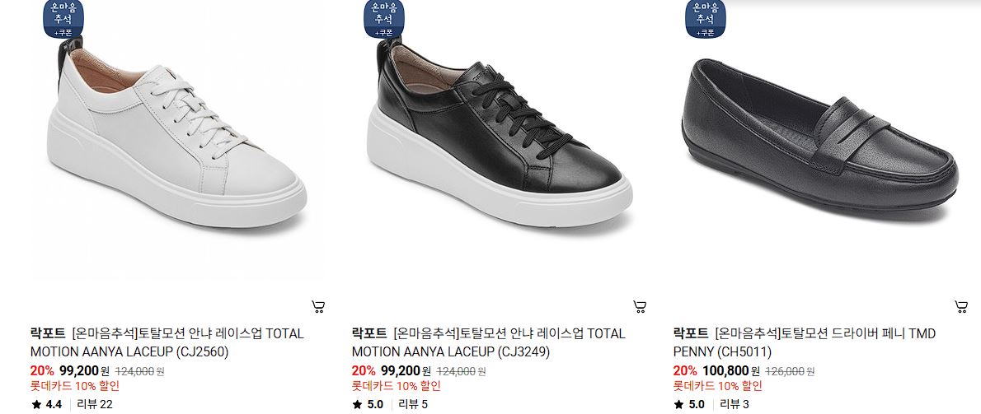Open the 드라이버 페니 TMD PENNY (CH5011) title
981x414 pixels.
pos(805,343)
